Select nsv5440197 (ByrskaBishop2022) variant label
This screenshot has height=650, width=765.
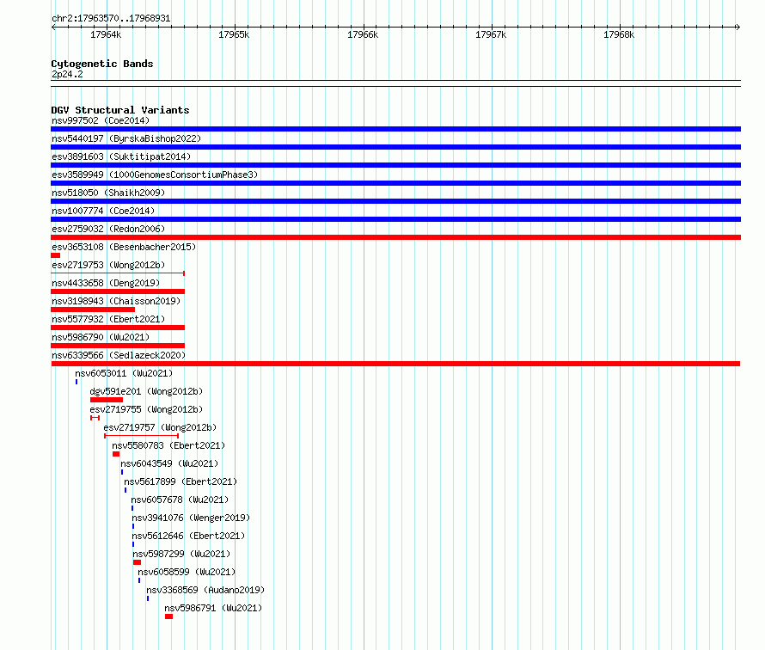[126, 138]
